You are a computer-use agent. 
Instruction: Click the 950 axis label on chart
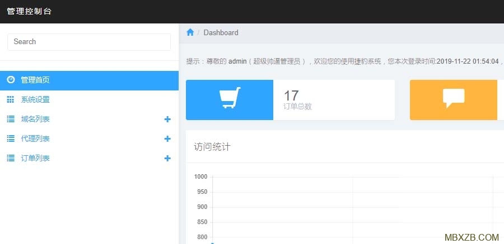point(202,192)
